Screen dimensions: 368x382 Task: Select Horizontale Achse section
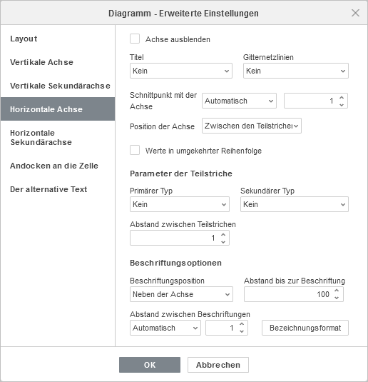coord(58,109)
